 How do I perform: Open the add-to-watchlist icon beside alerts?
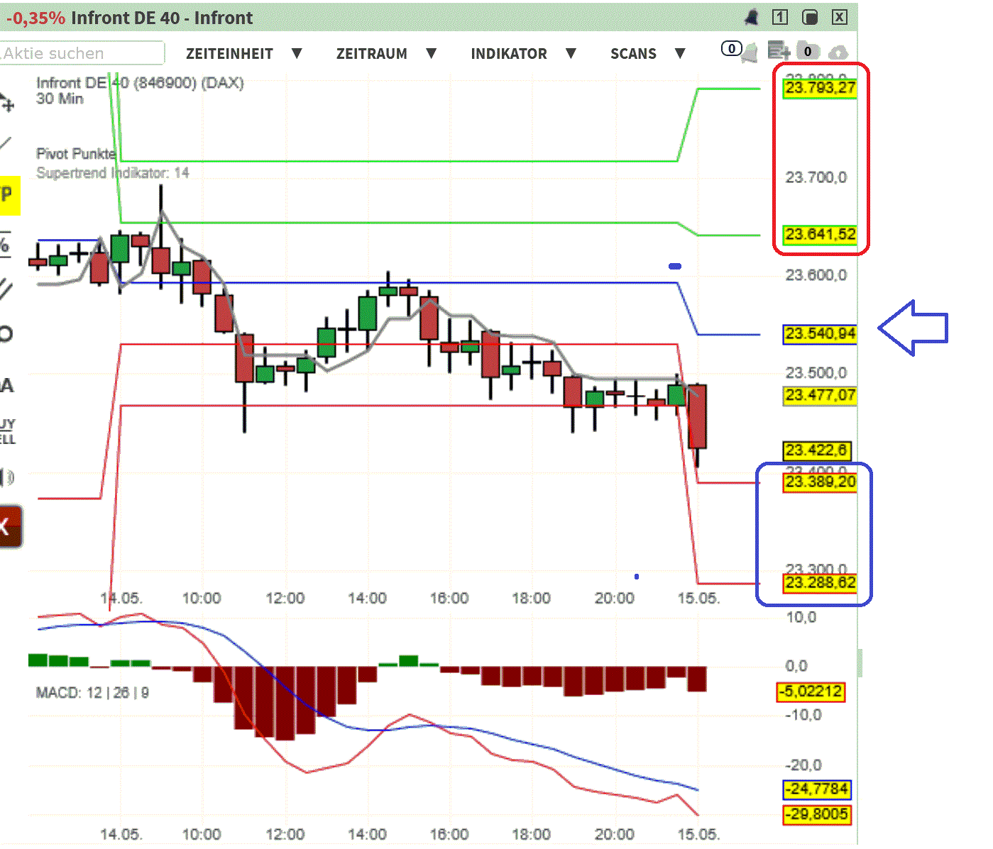click(x=779, y=50)
